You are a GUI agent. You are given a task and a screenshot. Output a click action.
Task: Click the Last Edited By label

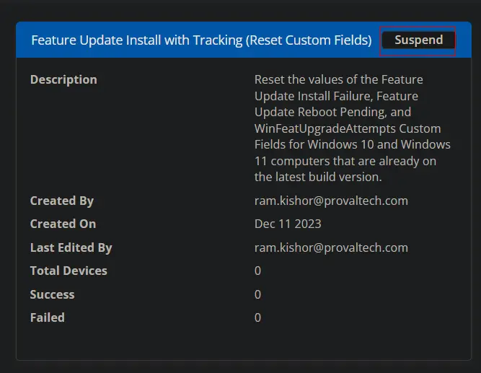(x=71, y=247)
